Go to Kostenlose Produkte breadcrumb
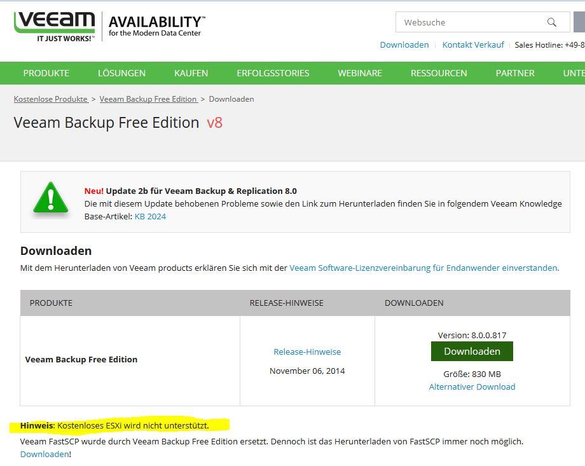585x466 pixels. [x=51, y=99]
